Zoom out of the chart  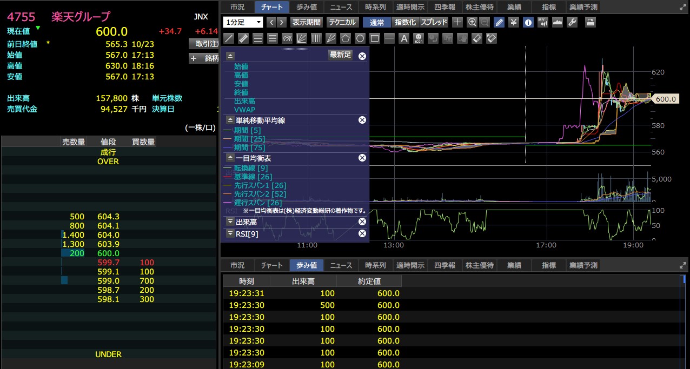[485, 22]
